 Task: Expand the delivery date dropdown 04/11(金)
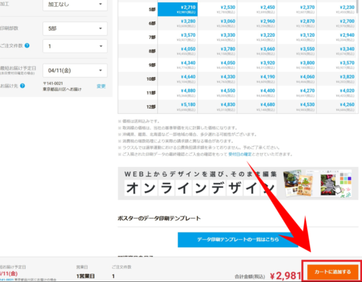click(x=75, y=71)
